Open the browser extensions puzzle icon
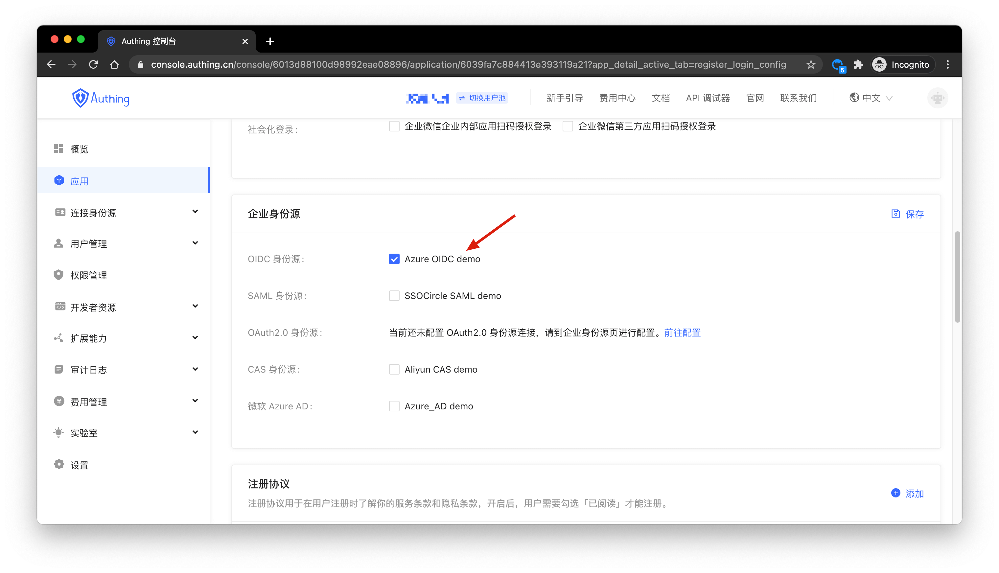 [x=858, y=64]
